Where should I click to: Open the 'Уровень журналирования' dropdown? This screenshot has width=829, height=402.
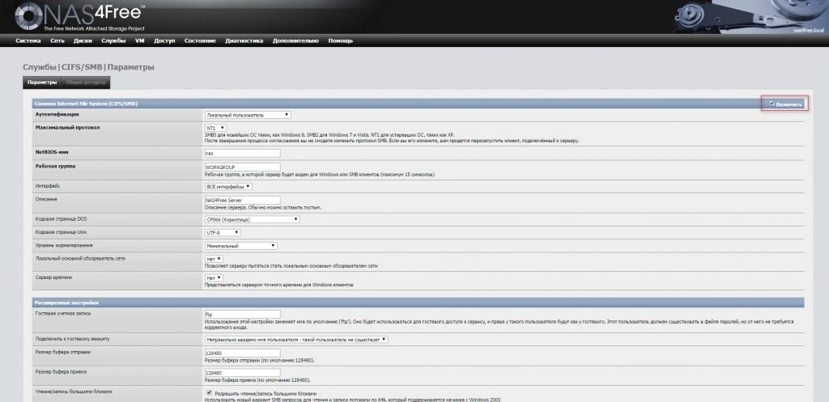coord(240,245)
